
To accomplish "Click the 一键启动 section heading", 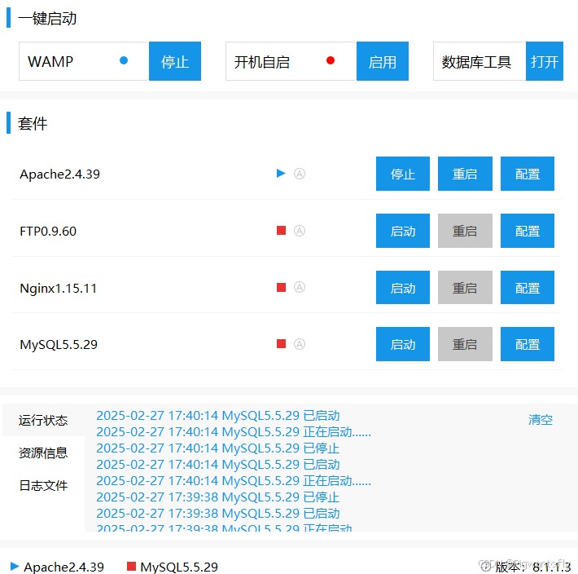I will pyautogui.click(x=47, y=19).
